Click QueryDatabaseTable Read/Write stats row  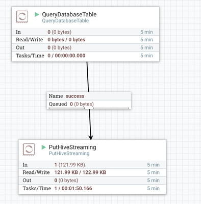click(86, 40)
